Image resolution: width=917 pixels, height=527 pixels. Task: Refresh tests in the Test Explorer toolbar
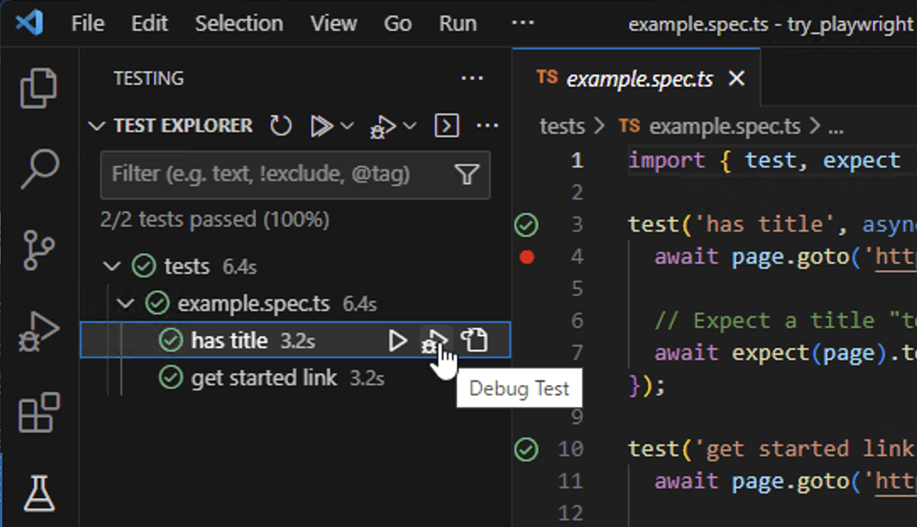(x=280, y=125)
